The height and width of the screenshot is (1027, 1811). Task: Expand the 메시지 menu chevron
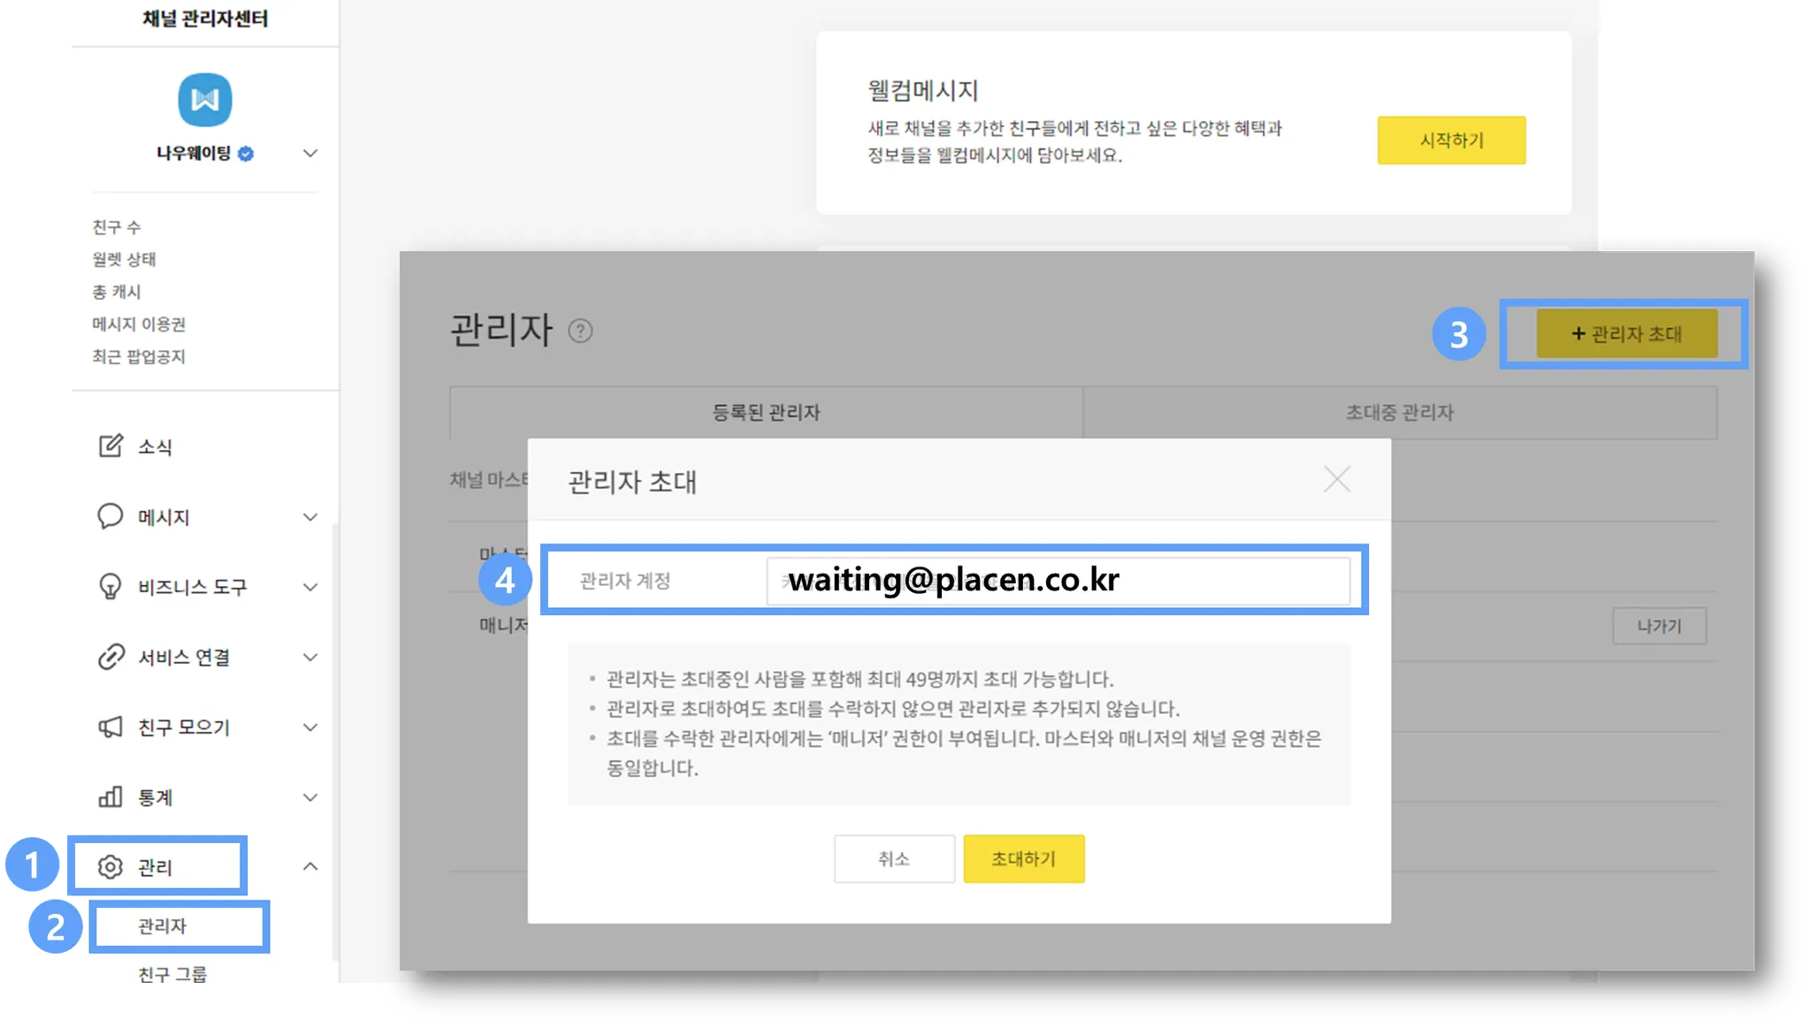(310, 517)
